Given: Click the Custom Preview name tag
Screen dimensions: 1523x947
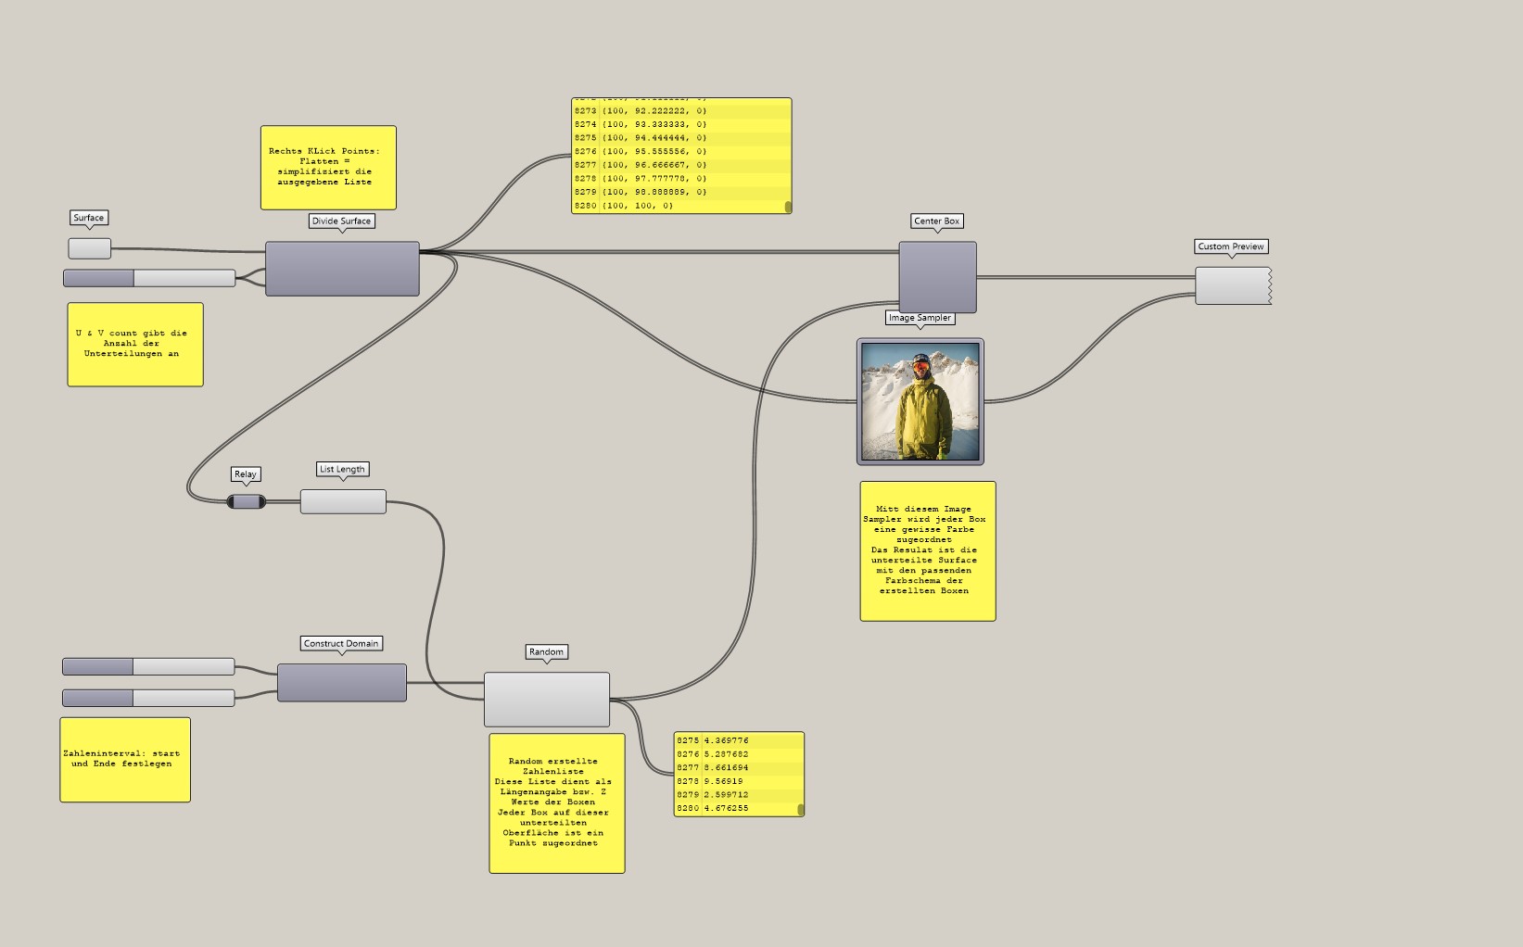Looking at the screenshot, I should 1230,246.
